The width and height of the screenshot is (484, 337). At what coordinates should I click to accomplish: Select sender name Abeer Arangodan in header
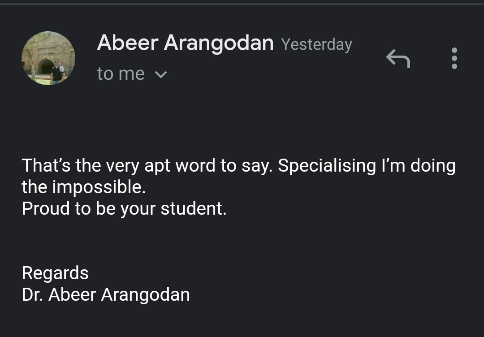coord(185,43)
